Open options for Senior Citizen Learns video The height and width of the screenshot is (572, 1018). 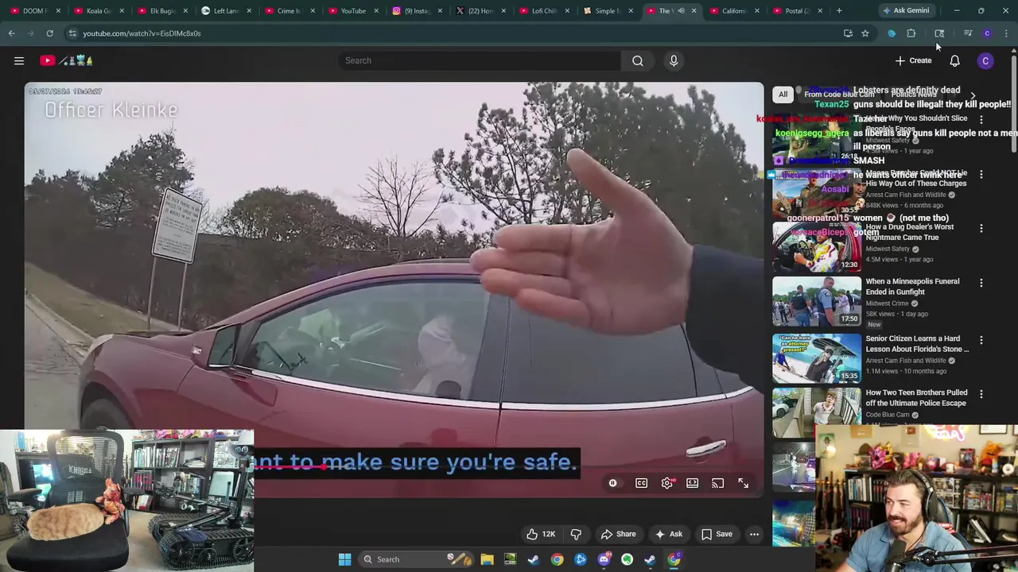(x=981, y=340)
